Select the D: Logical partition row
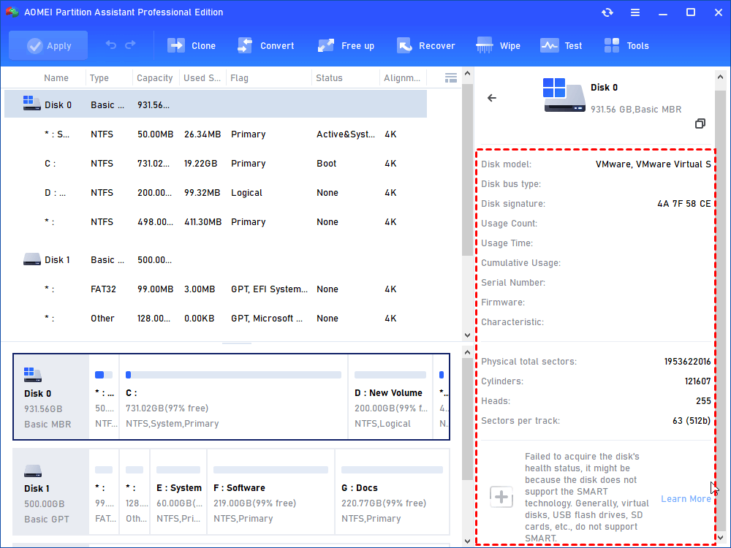 pos(216,192)
